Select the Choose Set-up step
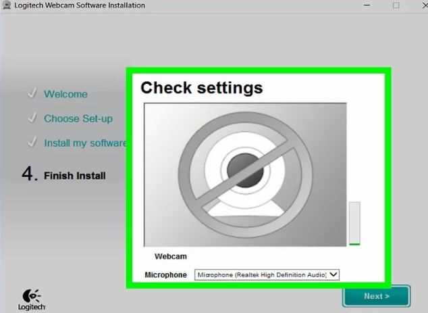The height and width of the screenshot is (313, 428). (78, 118)
